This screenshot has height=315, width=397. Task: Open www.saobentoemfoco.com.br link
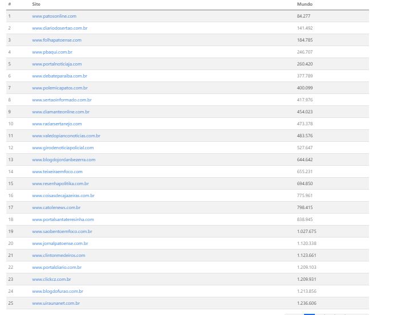coord(62,231)
